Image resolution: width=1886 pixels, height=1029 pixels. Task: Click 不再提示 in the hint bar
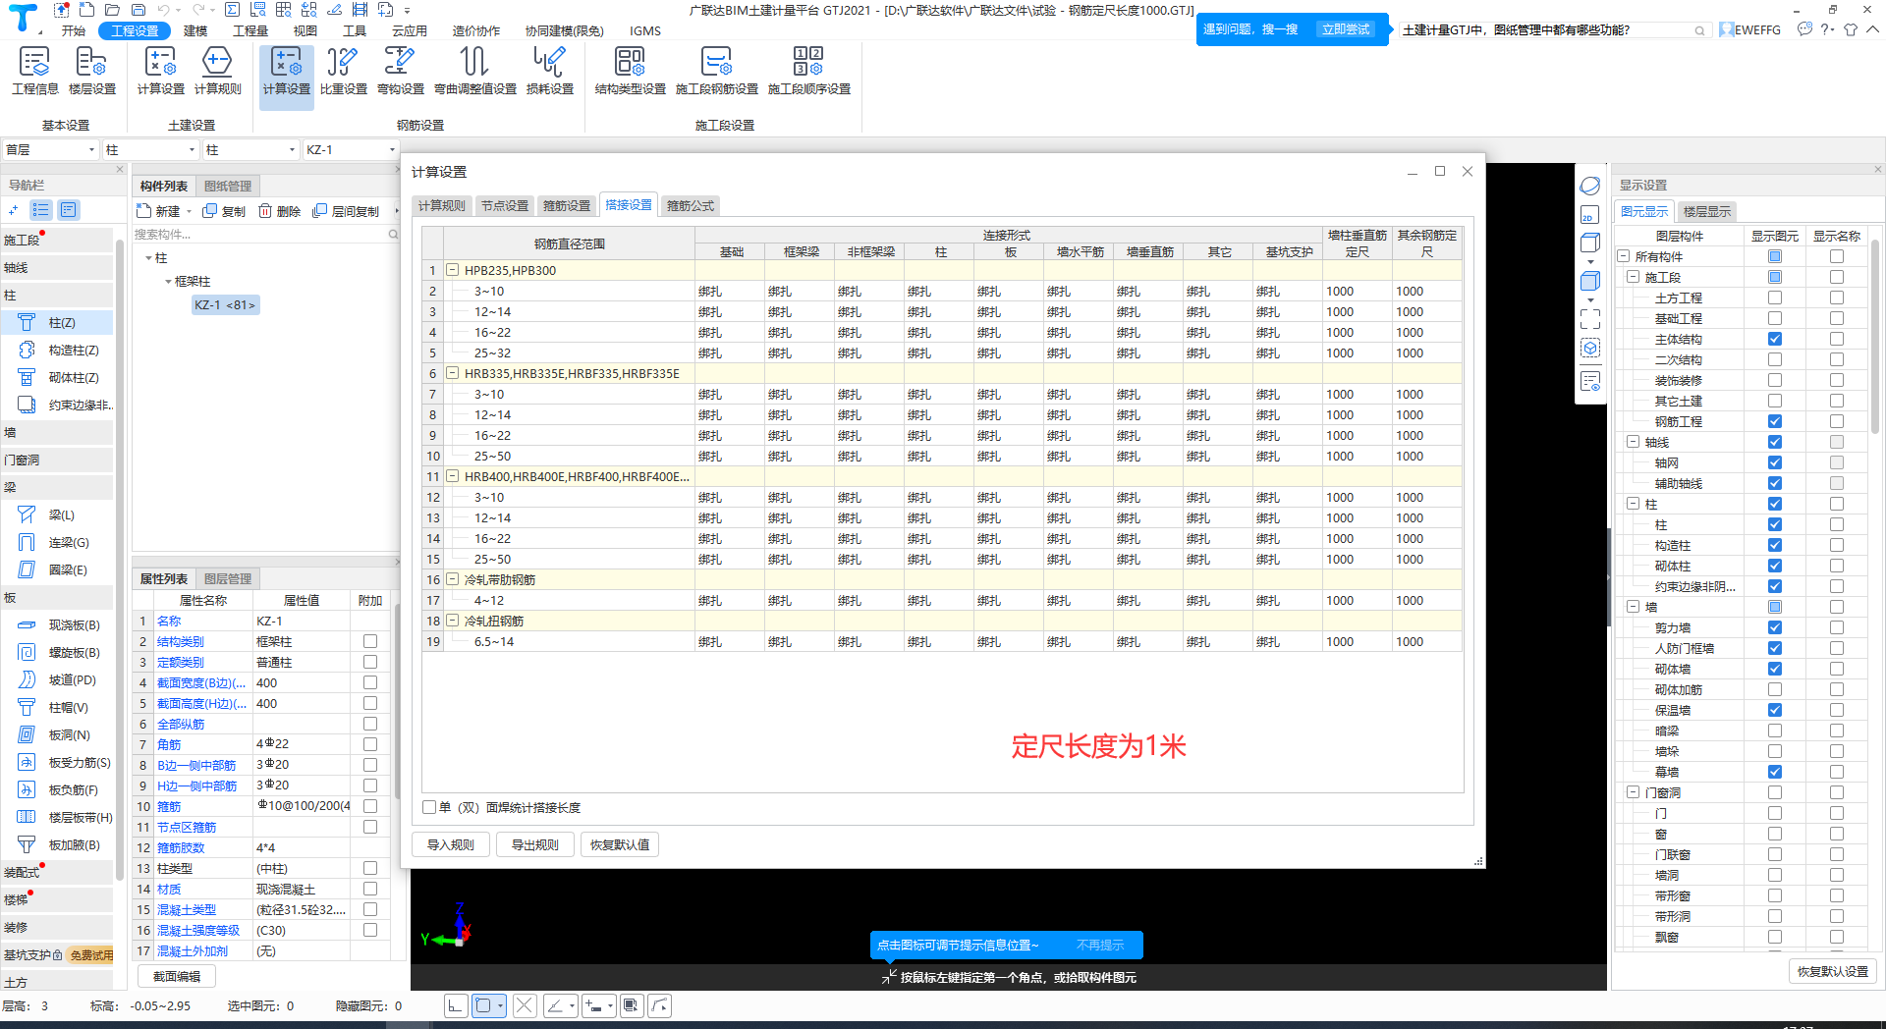click(1100, 946)
